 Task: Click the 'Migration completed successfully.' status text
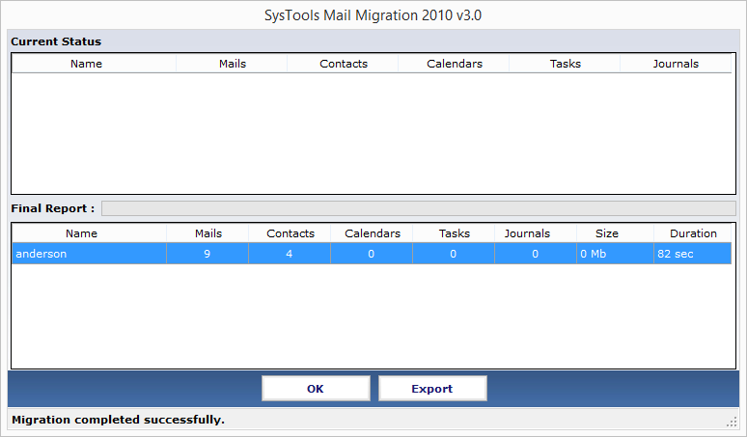(x=118, y=420)
